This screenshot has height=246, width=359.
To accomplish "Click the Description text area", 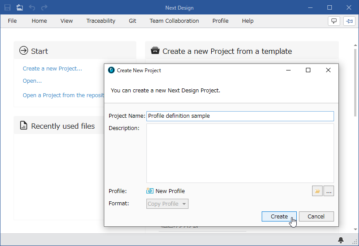I will coord(240,153).
